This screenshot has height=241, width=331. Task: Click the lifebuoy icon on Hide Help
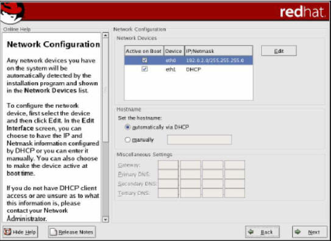pyautogui.click(x=8, y=232)
